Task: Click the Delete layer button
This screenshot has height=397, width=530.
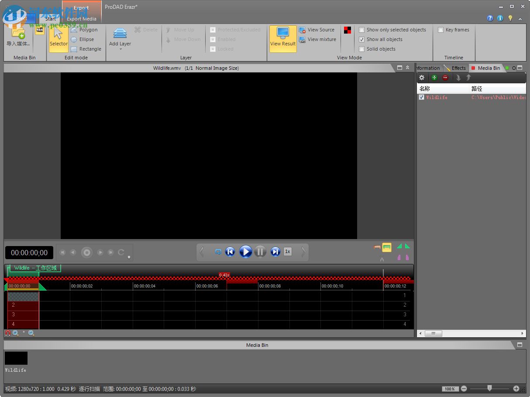Action: pos(146,30)
